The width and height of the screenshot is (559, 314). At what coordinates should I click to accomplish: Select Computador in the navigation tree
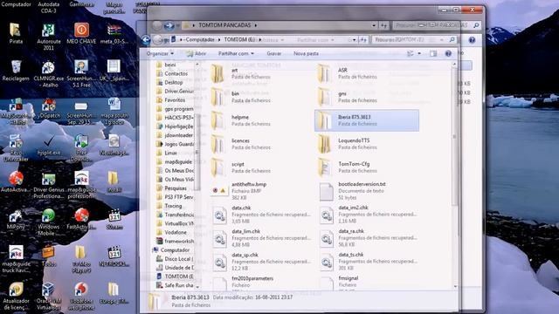(175, 250)
